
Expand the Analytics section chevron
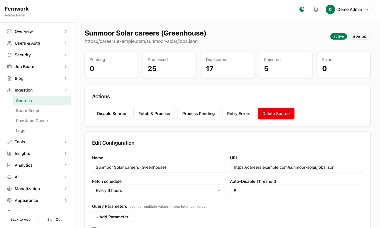(66, 165)
